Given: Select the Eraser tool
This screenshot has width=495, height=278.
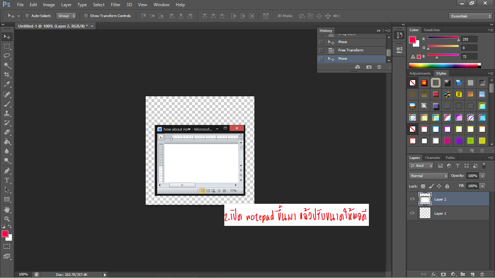Looking at the screenshot, I should [x=7, y=132].
